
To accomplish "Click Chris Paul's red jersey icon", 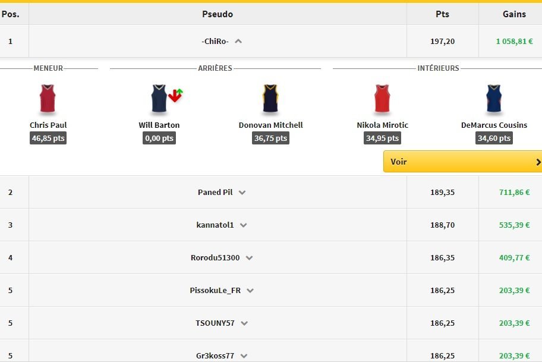I will (x=48, y=99).
